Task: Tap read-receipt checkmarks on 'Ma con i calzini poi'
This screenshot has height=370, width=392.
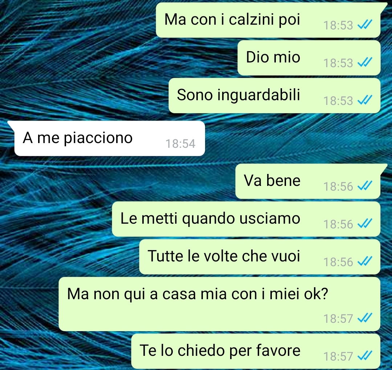Action: pos(365,25)
